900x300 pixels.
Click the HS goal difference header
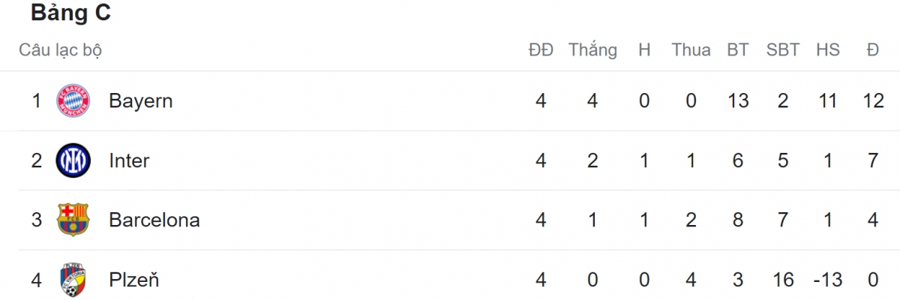[828, 50]
